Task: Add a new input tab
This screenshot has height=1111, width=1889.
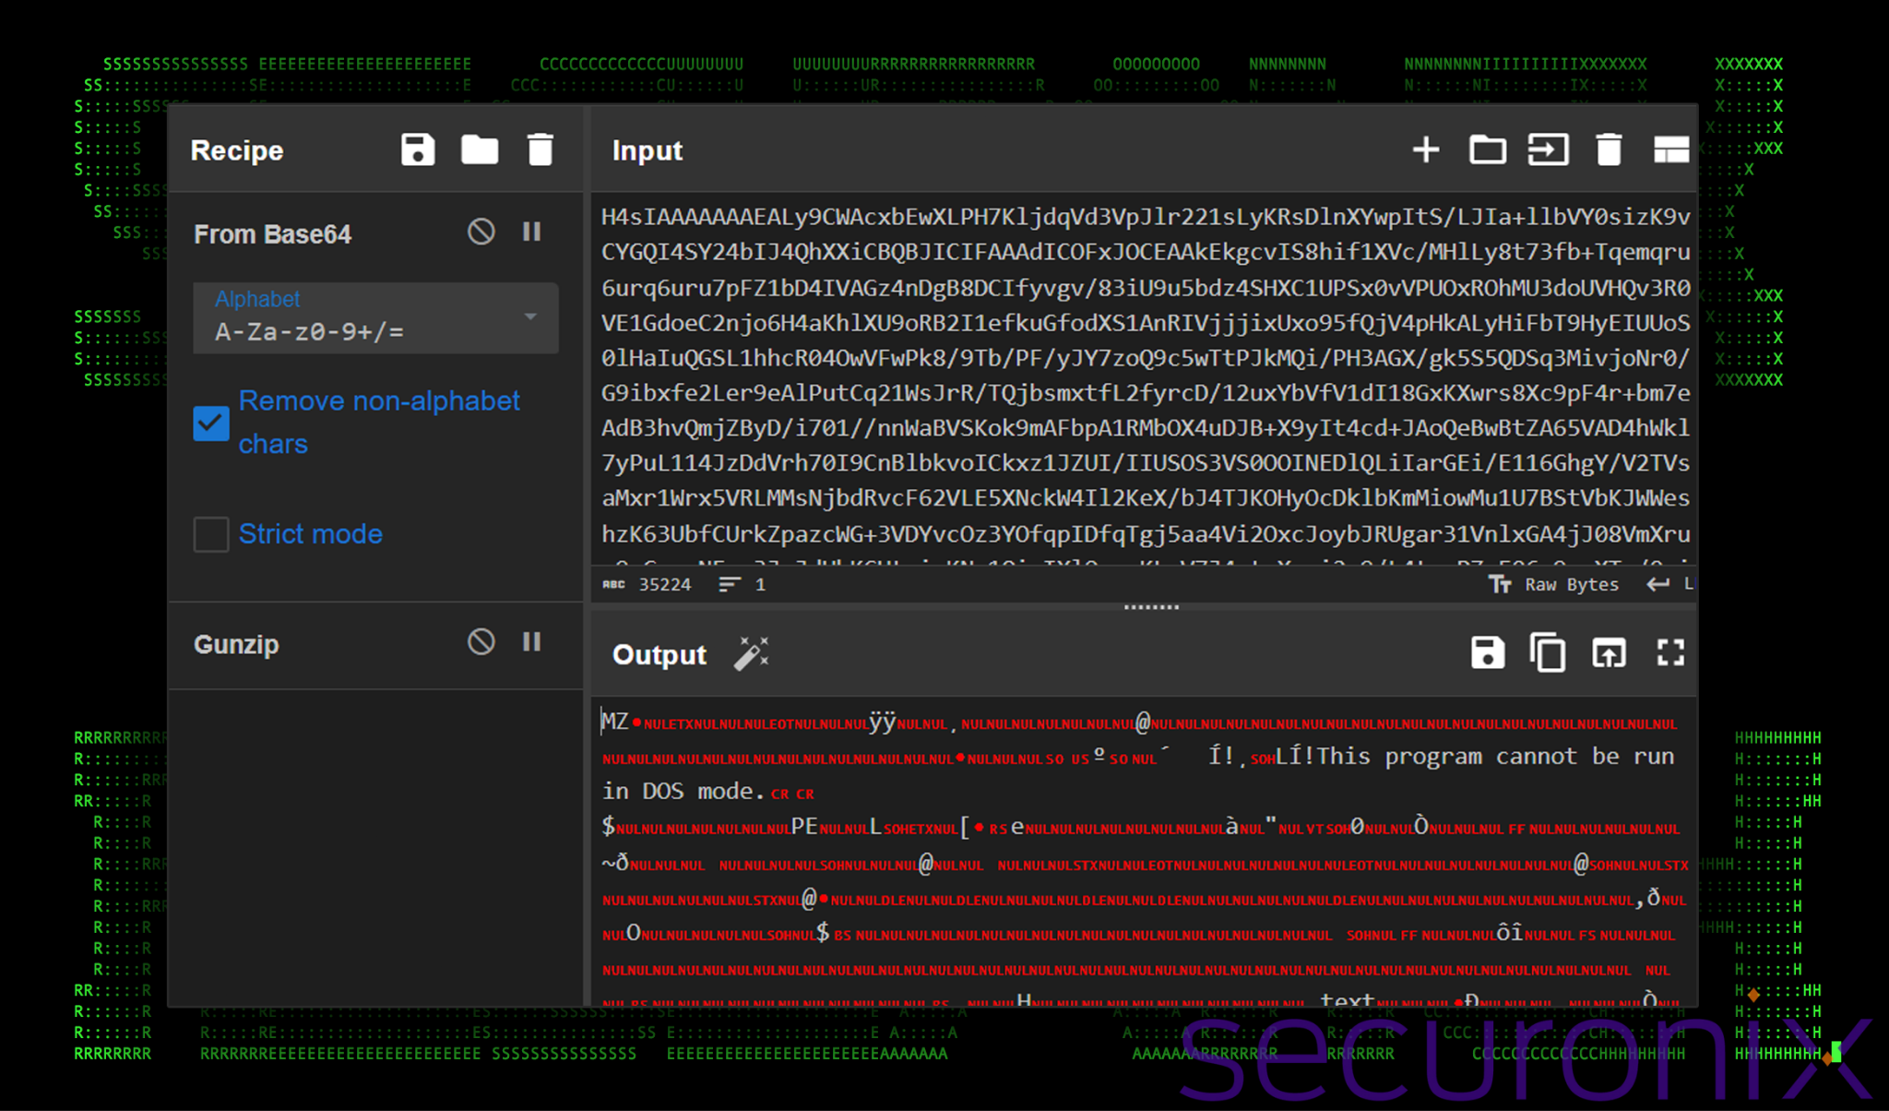Action: pyautogui.click(x=1426, y=149)
